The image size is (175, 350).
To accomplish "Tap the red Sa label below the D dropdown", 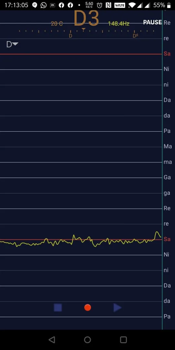I will pos(167,53).
